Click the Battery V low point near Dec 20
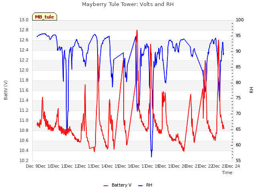 click(184, 151)
